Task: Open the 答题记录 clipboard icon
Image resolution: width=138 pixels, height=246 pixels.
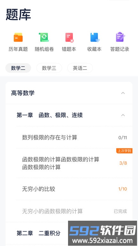Action: [120, 37]
